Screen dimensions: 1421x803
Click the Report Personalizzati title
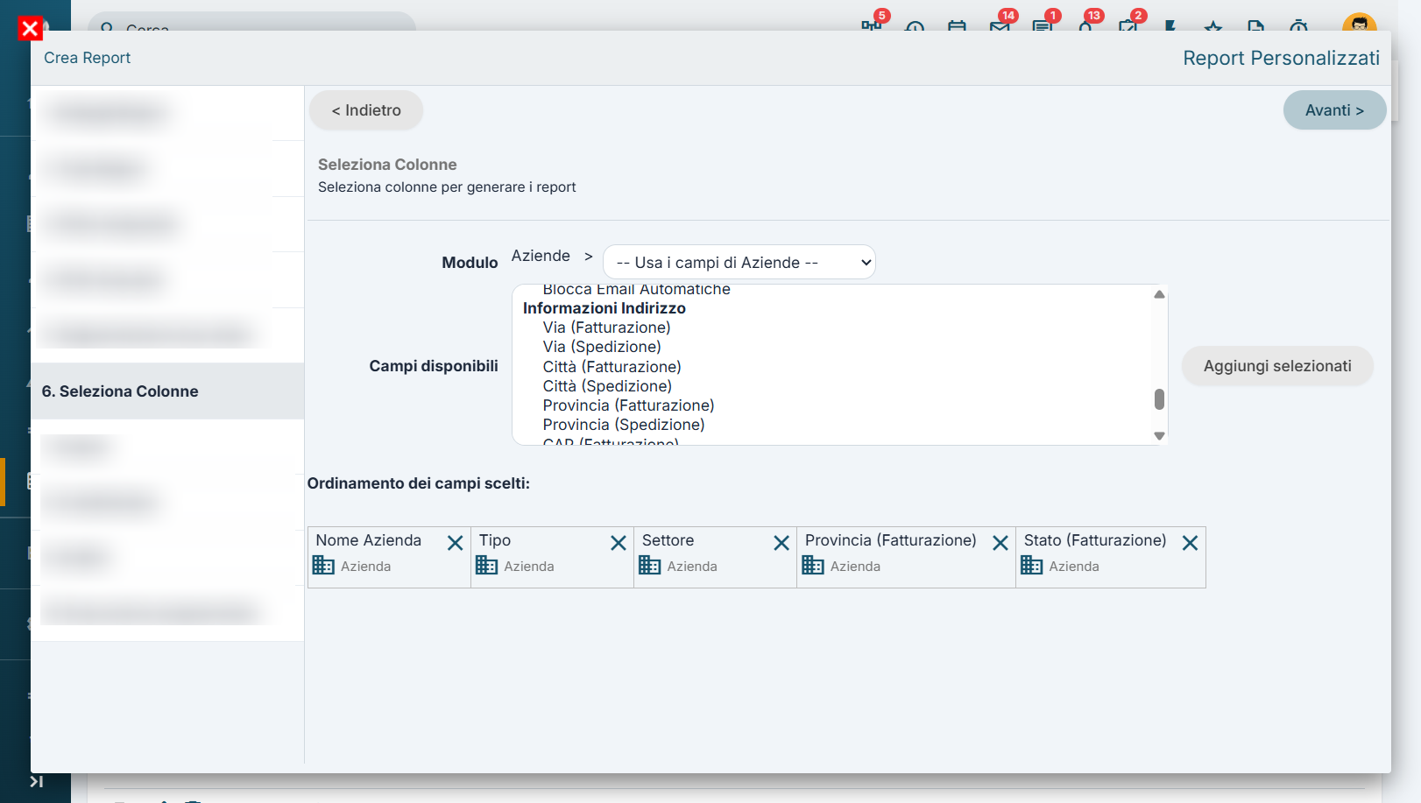(1281, 58)
